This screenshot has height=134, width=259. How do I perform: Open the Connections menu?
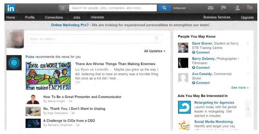(x=54, y=17)
